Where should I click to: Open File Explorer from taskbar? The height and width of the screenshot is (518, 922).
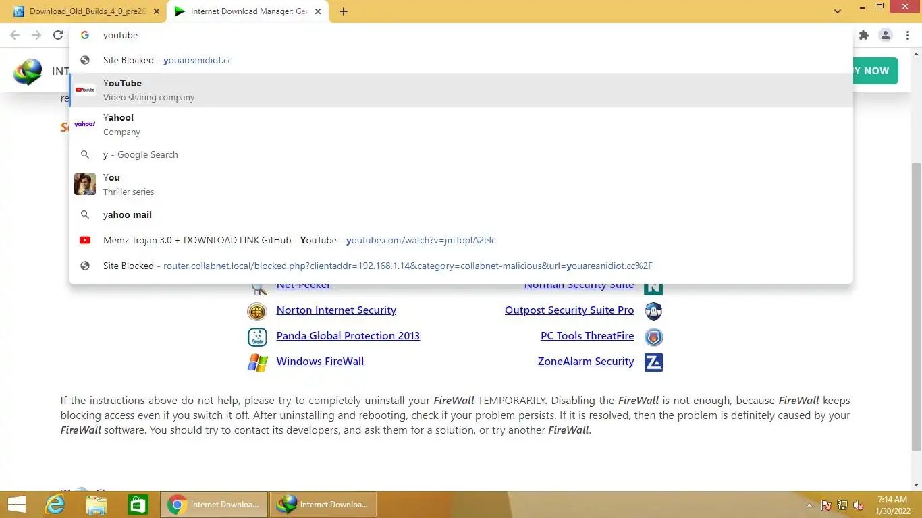pos(97,505)
